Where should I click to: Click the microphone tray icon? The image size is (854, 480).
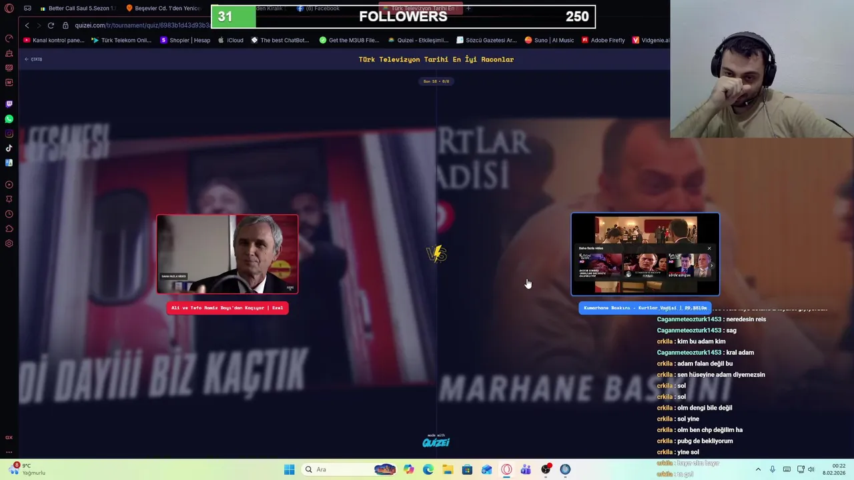(773, 469)
